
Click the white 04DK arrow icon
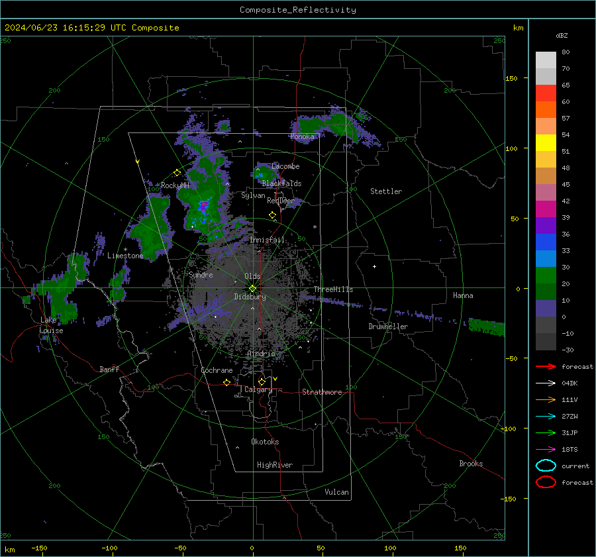[546, 383]
